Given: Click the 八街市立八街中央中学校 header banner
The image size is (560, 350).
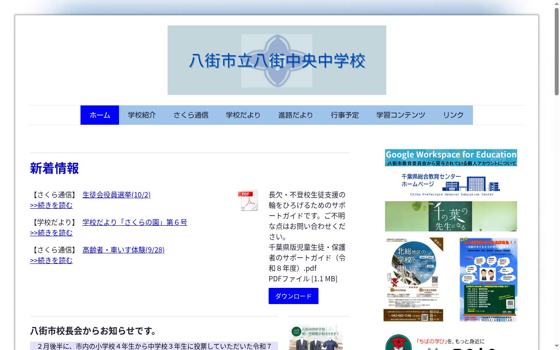Looking at the screenshot, I should pyautogui.click(x=276, y=60).
